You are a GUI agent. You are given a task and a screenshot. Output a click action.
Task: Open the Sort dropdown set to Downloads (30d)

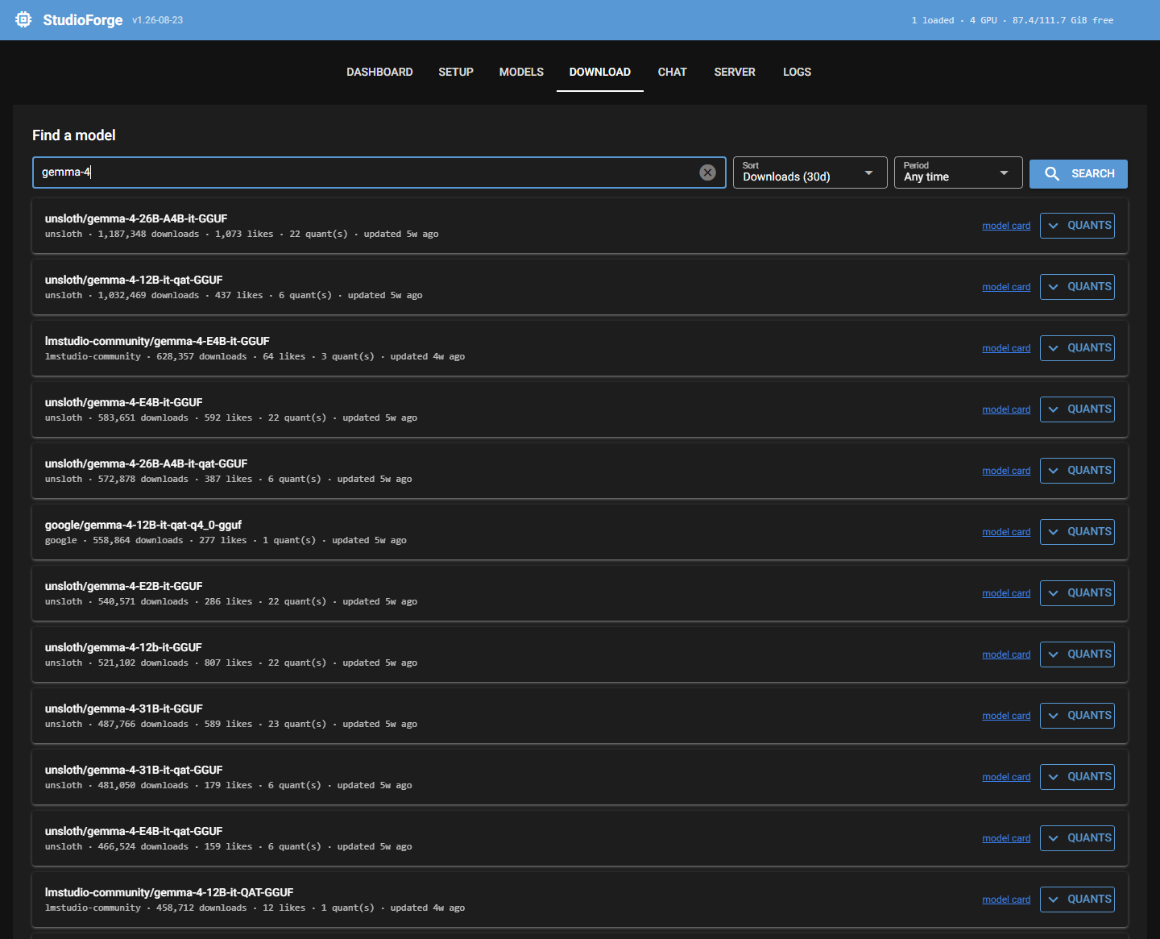pyautogui.click(x=810, y=172)
